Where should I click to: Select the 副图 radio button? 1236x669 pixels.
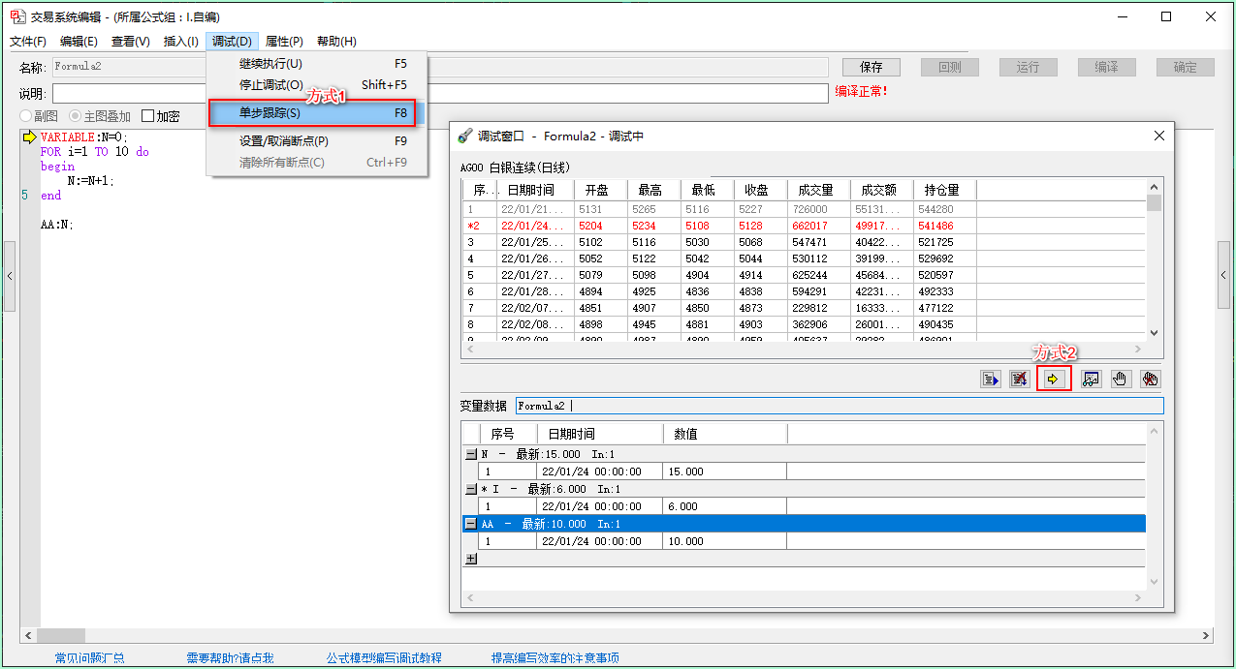point(26,116)
